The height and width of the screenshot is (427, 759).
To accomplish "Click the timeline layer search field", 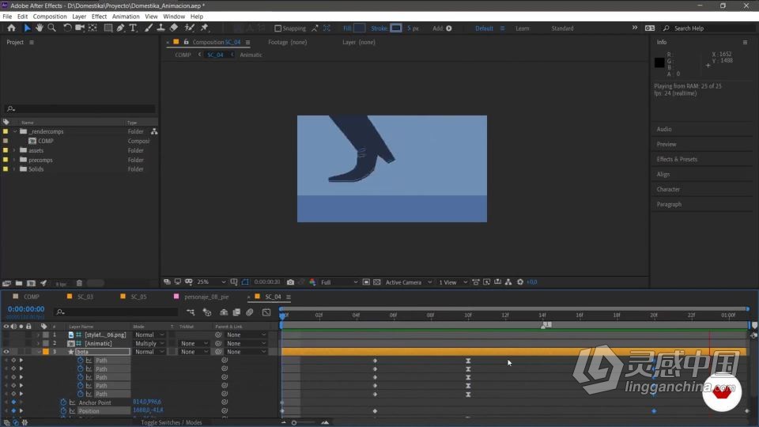I will [x=116, y=312].
